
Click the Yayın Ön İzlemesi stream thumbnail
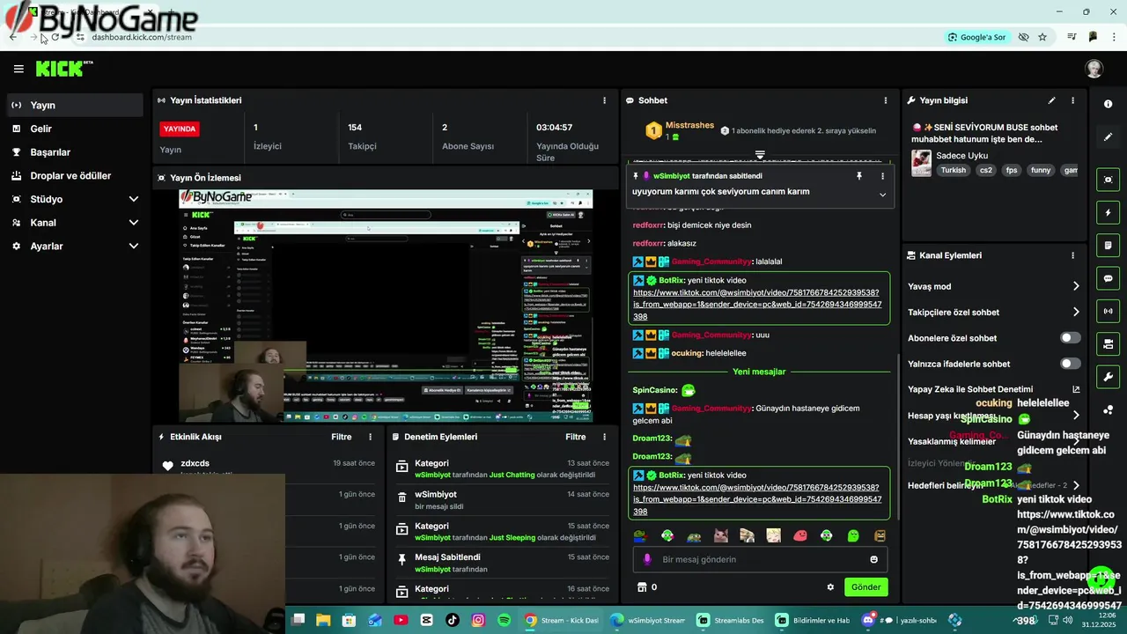[x=386, y=306]
